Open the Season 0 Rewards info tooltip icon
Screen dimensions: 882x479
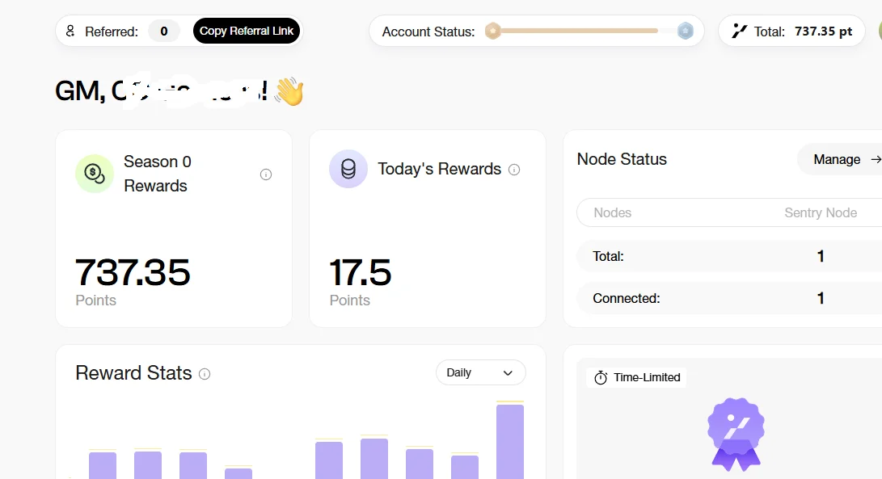tap(266, 174)
